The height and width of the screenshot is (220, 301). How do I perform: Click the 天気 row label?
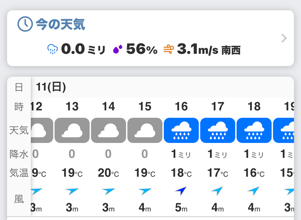pyautogui.click(x=19, y=130)
